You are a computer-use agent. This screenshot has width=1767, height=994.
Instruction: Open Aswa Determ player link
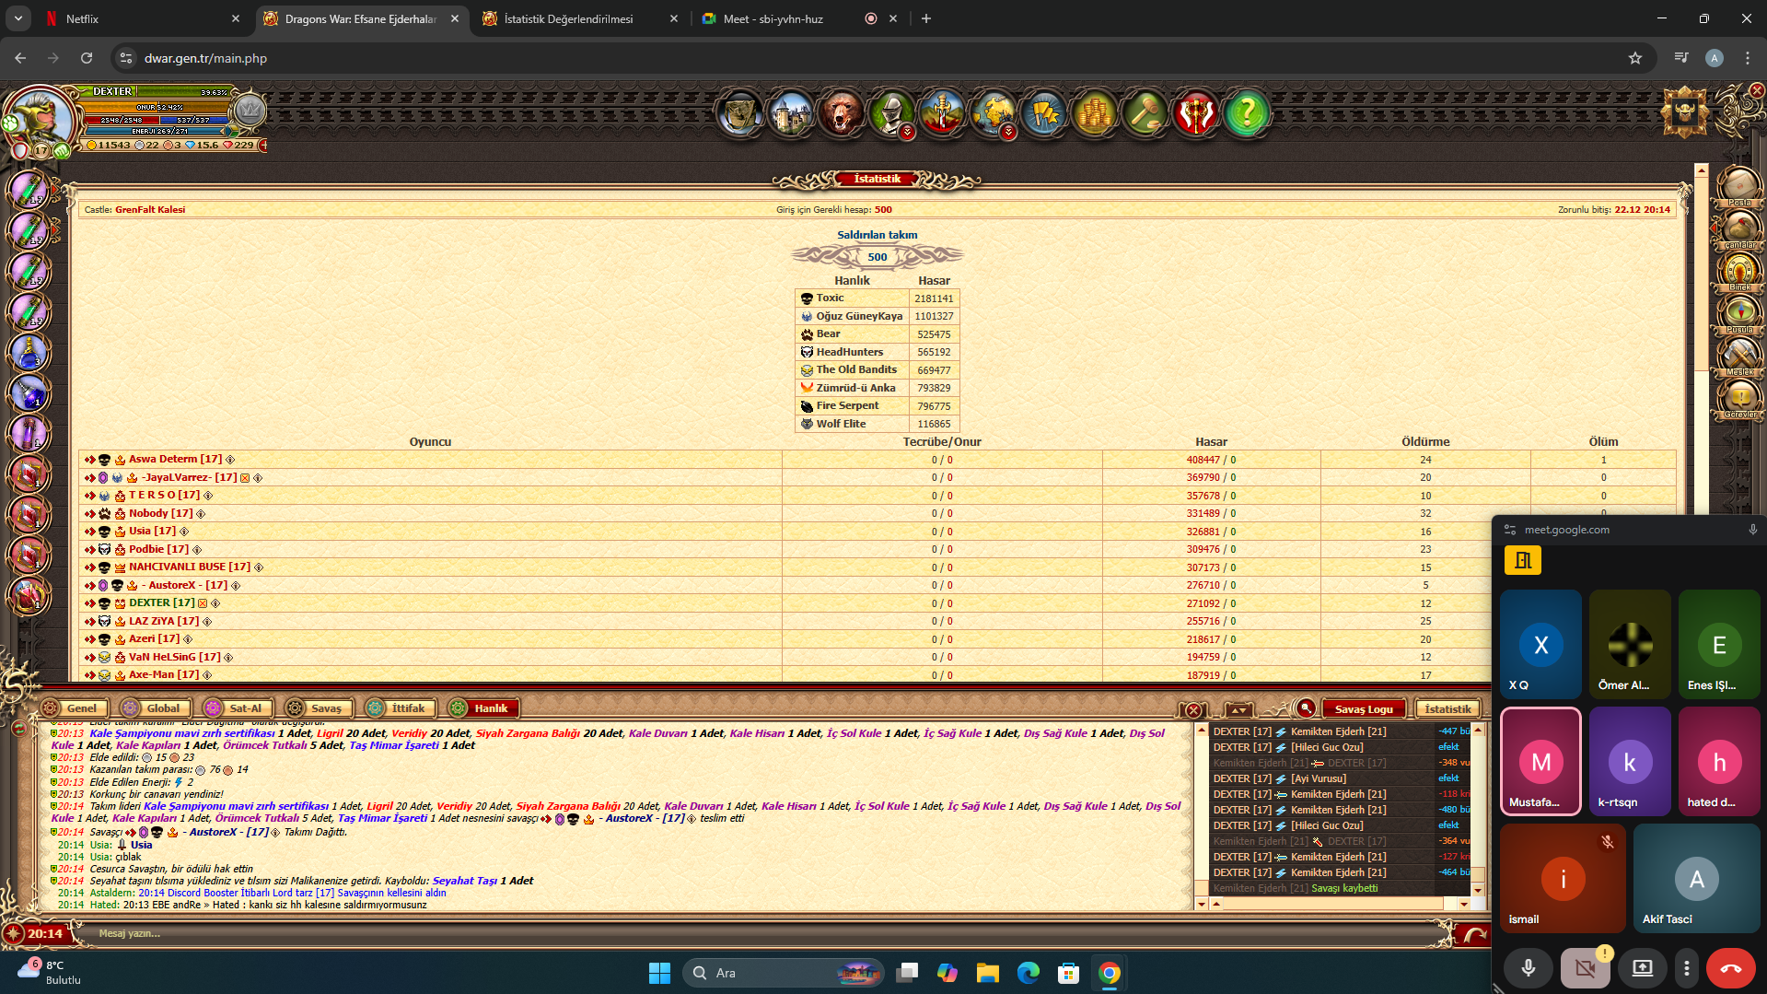[175, 459]
